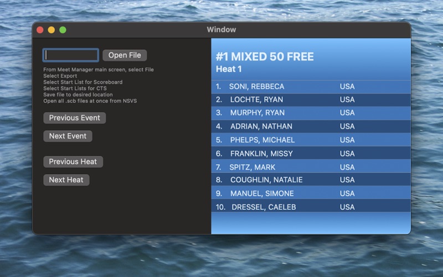Advance to Next Heat

pyautogui.click(x=66, y=179)
